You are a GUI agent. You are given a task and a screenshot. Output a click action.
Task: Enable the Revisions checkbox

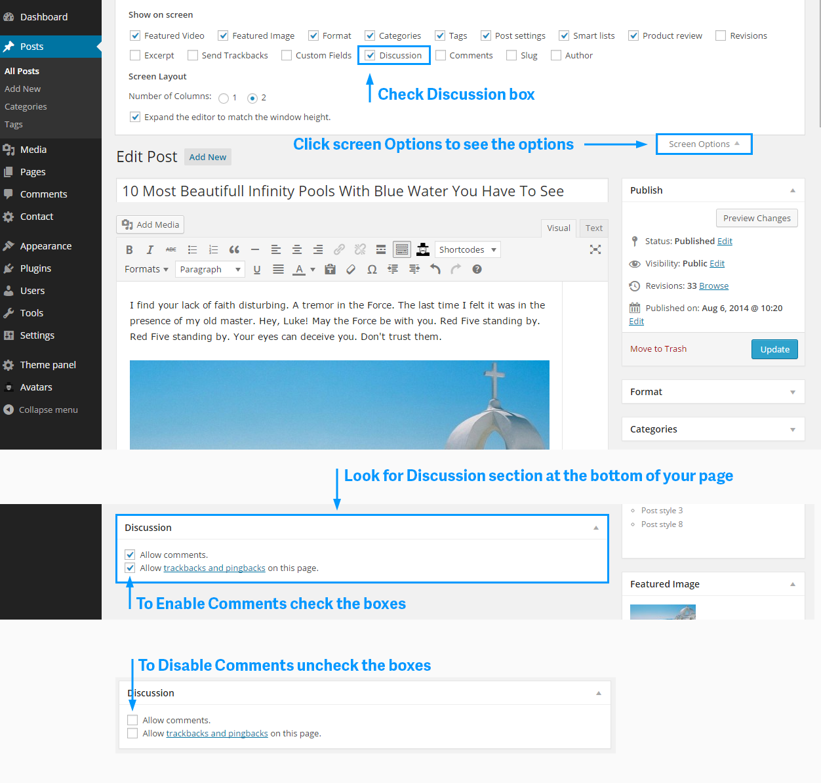pyautogui.click(x=721, y=35)
